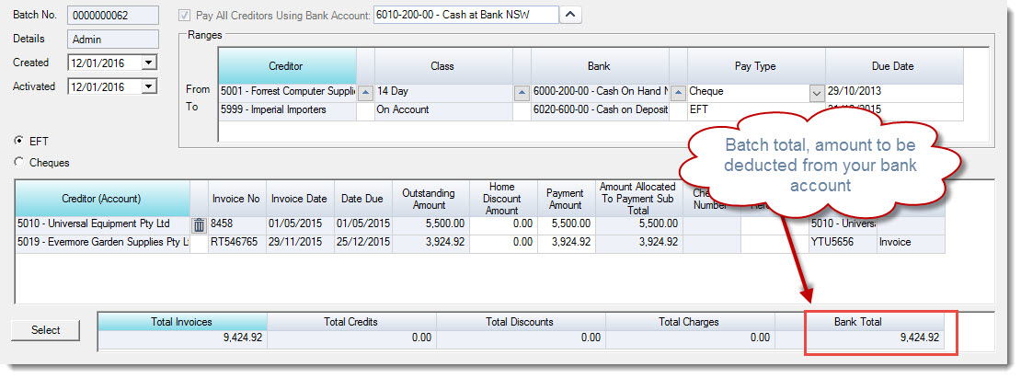Click the Details field containing Admin
Viewport: 1021px width, 378px height.
click(x=112, y=39)
